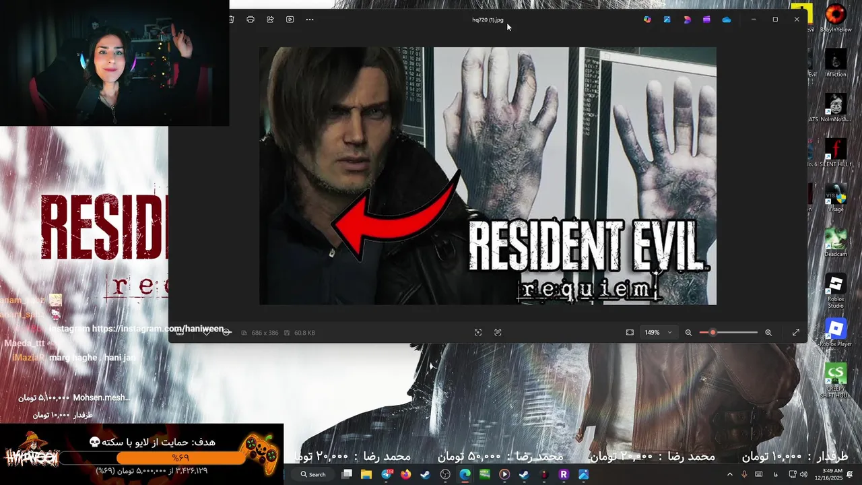
Task: Click the hq720 (1).jpg file title
Action: tap(488, 20)
